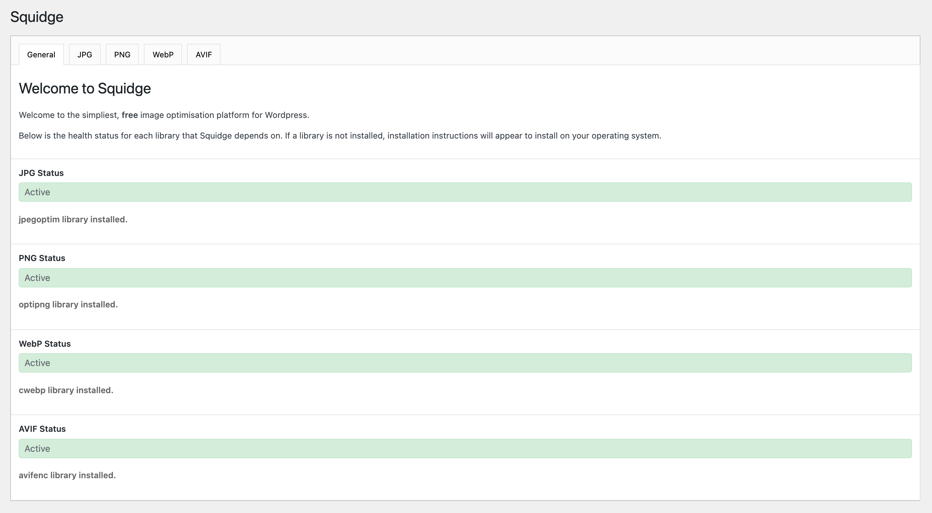The height and width of the screenshot is (513, 932).
Task: Click the AVIF Status label
Action: (42, 429)
